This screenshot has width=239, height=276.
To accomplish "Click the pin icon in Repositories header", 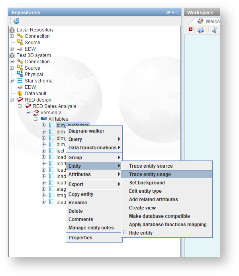I will pos(173,12).
